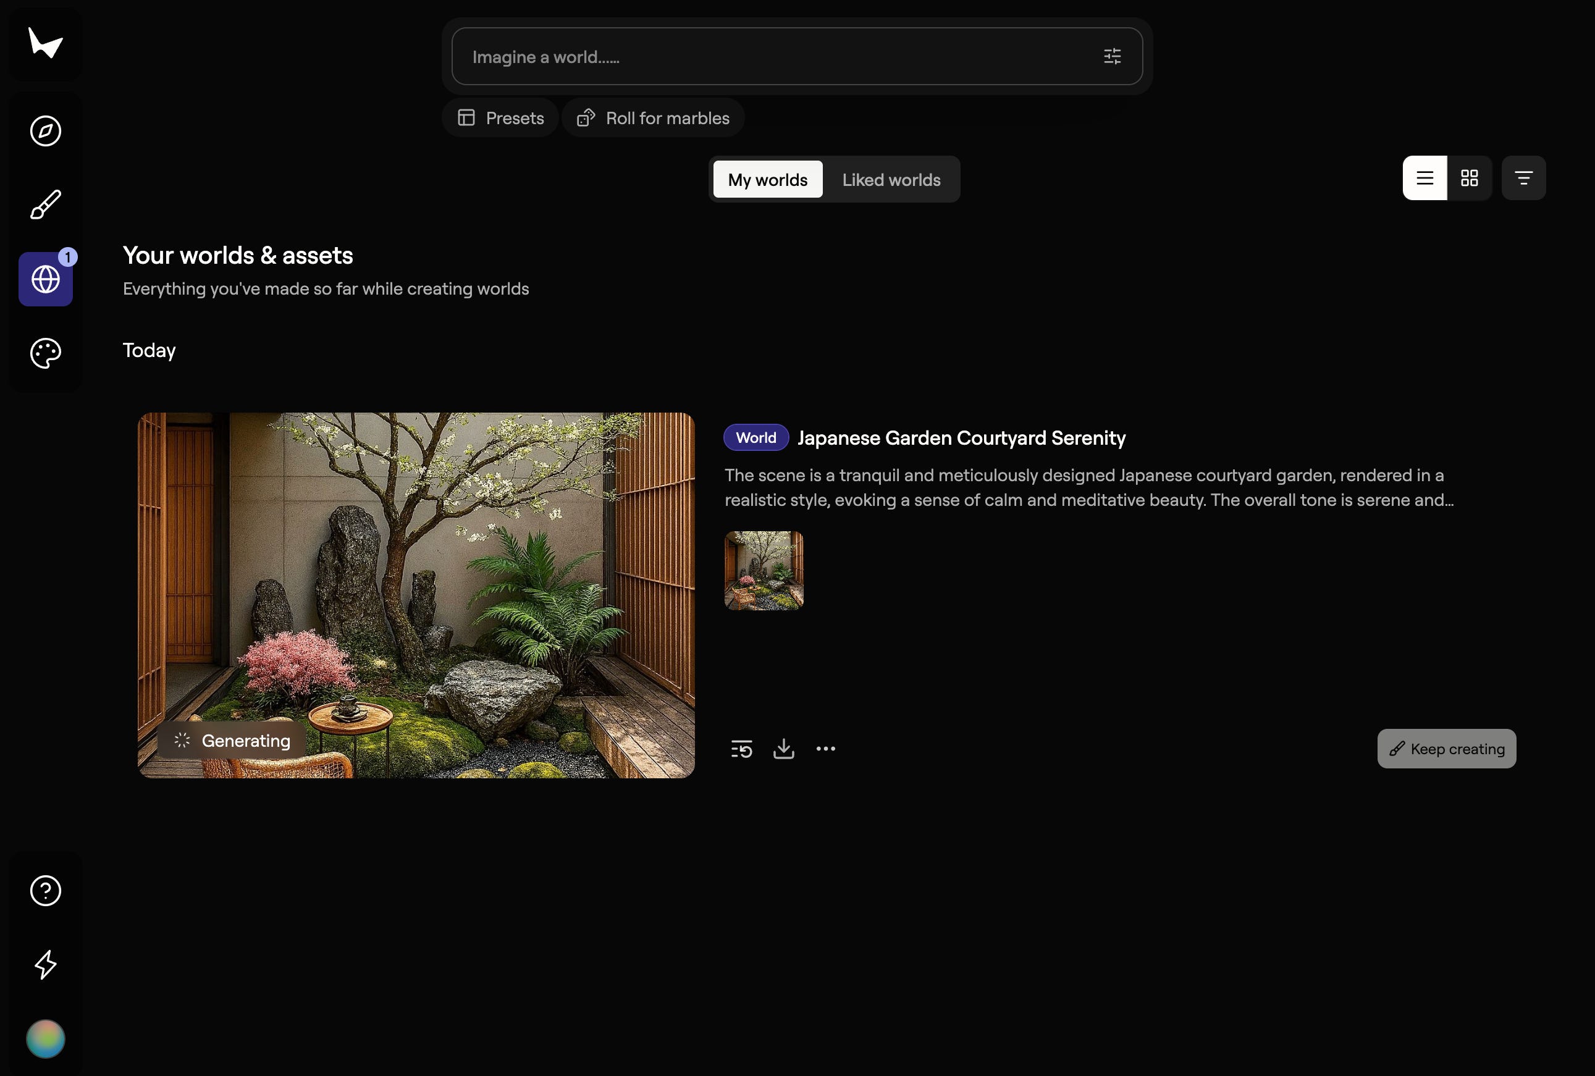Open the filter sort menu
Viewport: 1595px width, 1076px height.
tap(1523, 179)
